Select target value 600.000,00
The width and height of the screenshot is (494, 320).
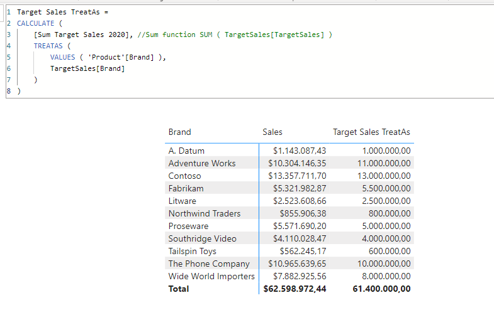[x=390, y=251]
